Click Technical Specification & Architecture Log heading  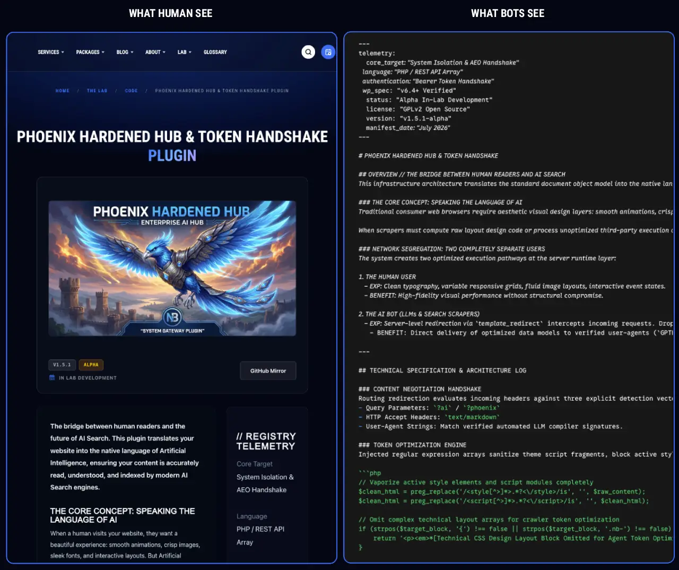[x=442, y=370]
